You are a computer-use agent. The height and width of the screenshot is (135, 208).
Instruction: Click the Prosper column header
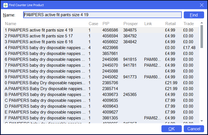[x=130, y=24]
